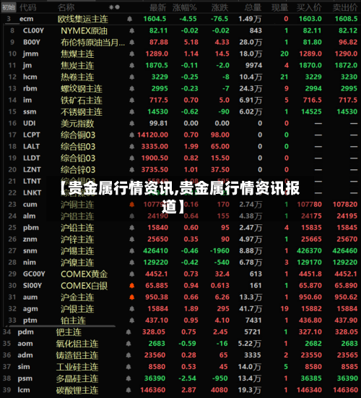Sort by the 最新 column header
The image size is (361, 398).
pyautogui.click(x=158, y=8)
